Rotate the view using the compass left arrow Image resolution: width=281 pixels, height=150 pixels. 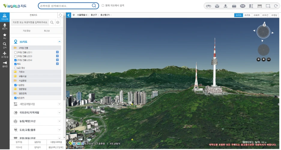(254, 31)
